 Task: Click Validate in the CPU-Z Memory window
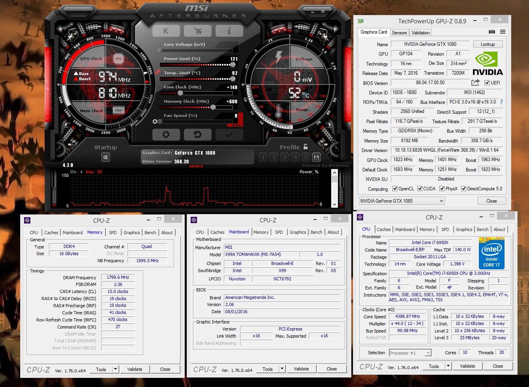[135, 369]
